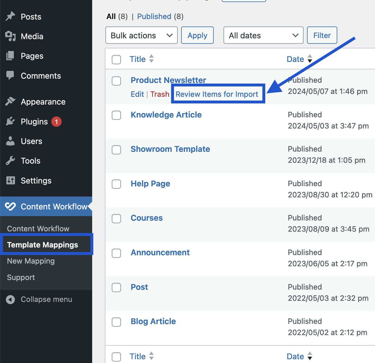This screenshot has width=375, height=363.
Task: Toggle the Date column sort arrow
Action: pyautogui.click(x=310, y=59)
